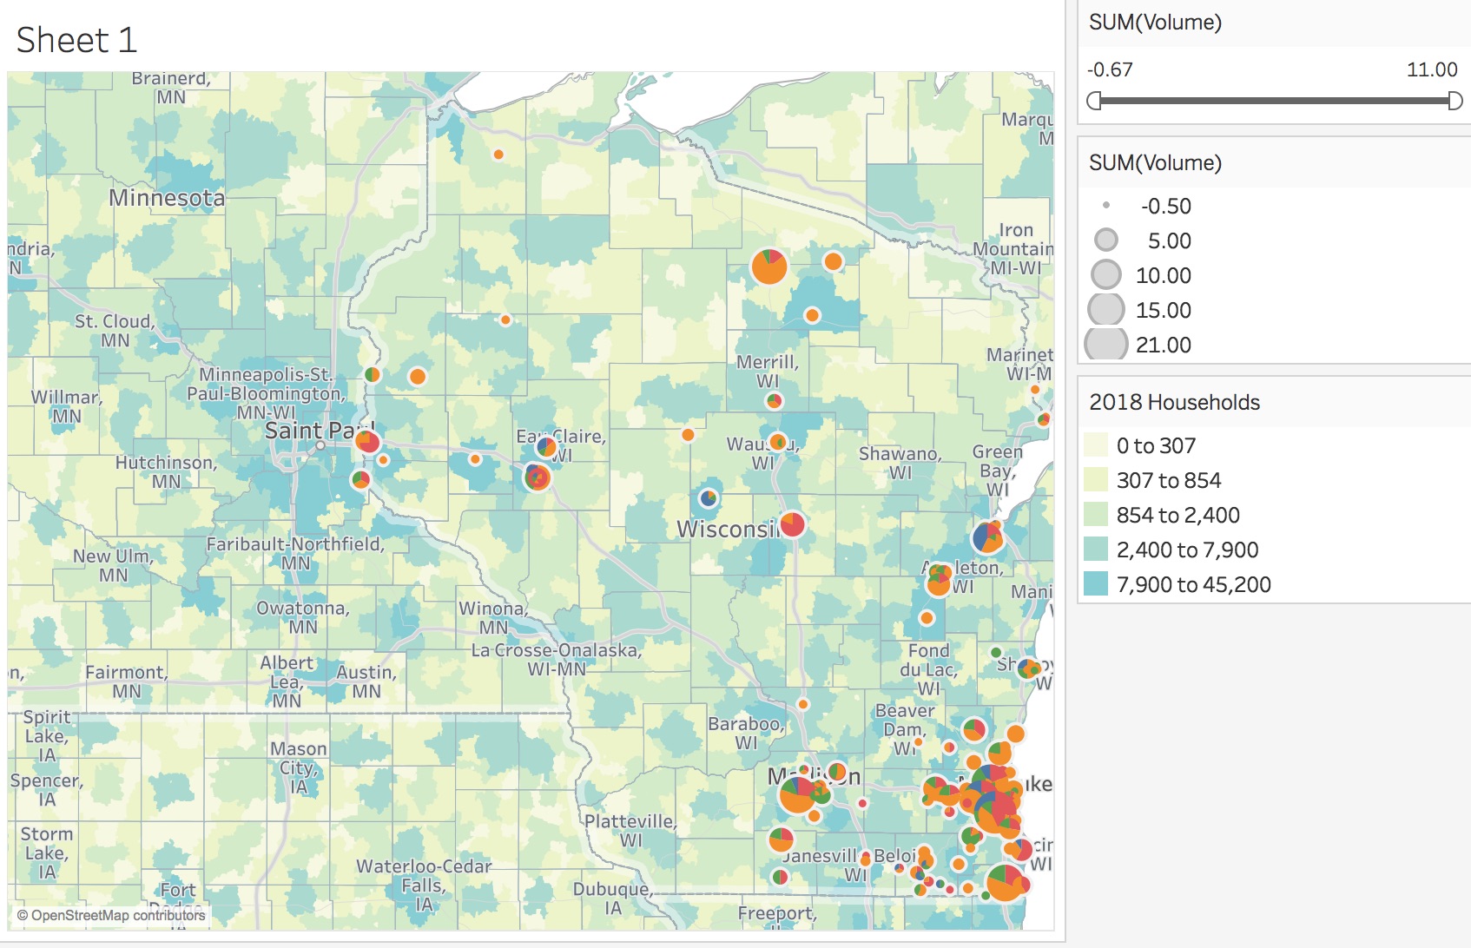Click the -0.67 minimum value field

point(1110,70)
